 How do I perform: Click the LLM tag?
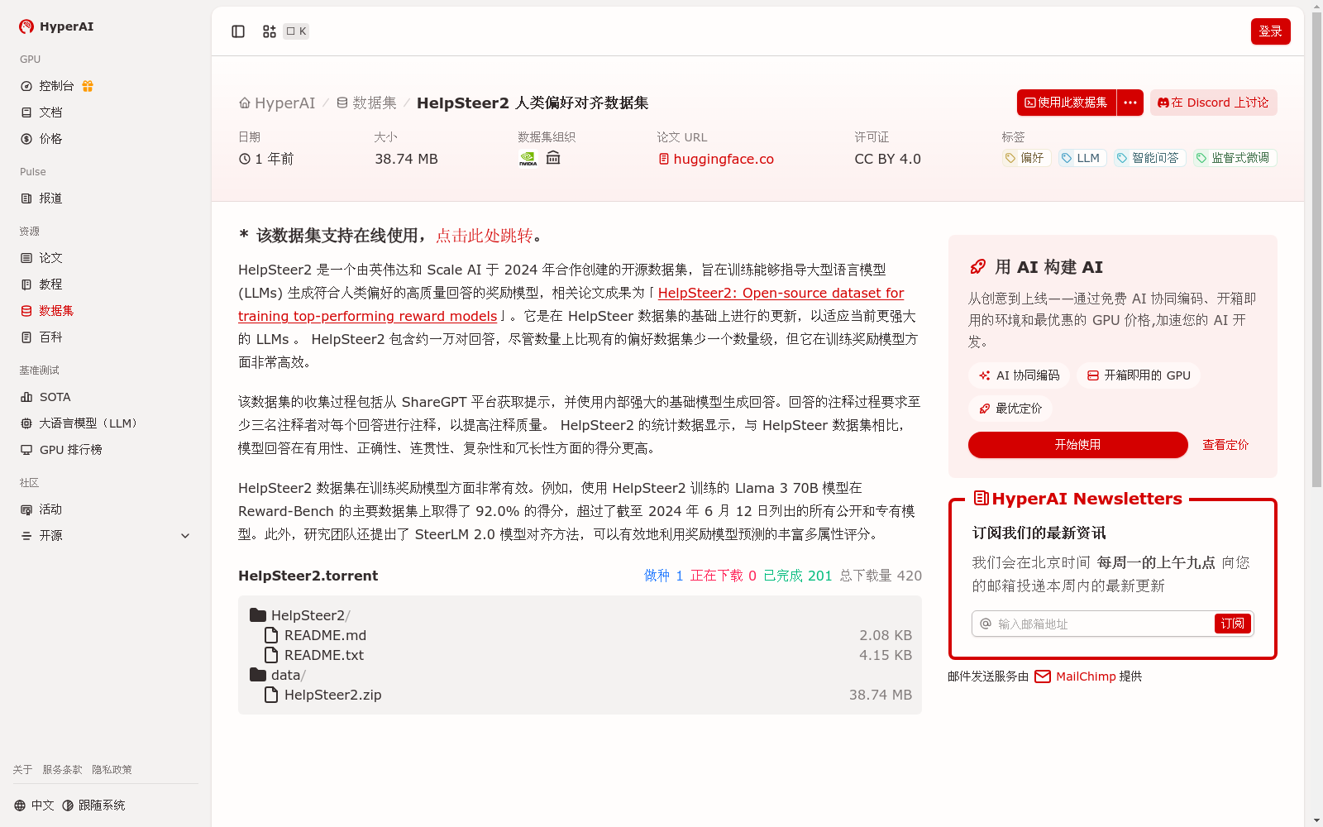(x=1082, y=158)
